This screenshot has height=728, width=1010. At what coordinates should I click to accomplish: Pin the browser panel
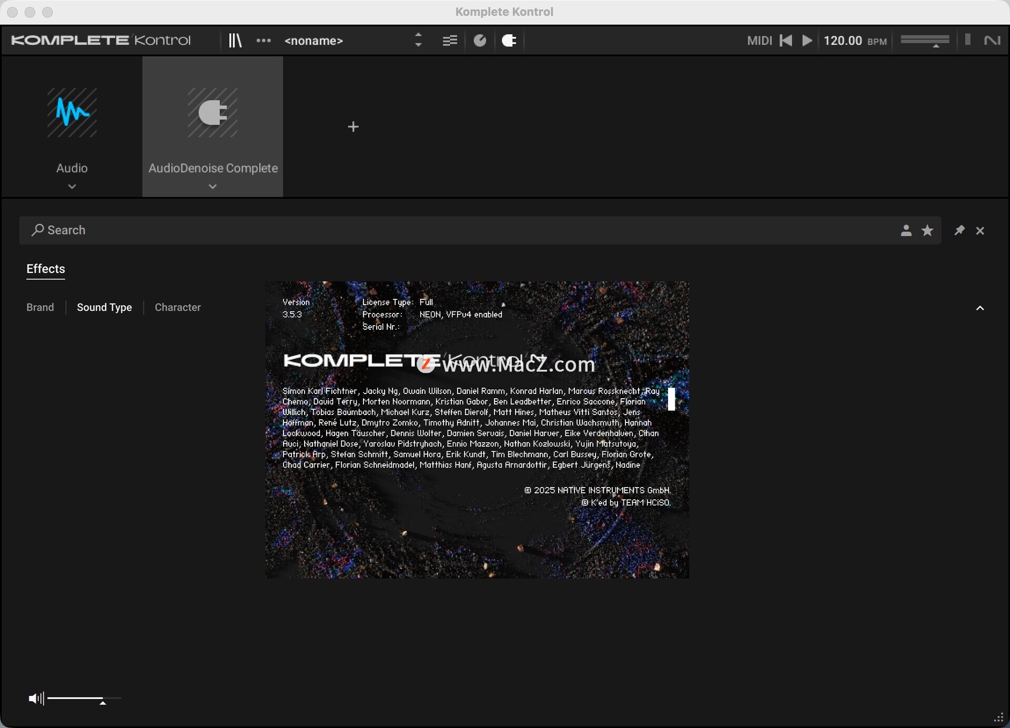959,230
